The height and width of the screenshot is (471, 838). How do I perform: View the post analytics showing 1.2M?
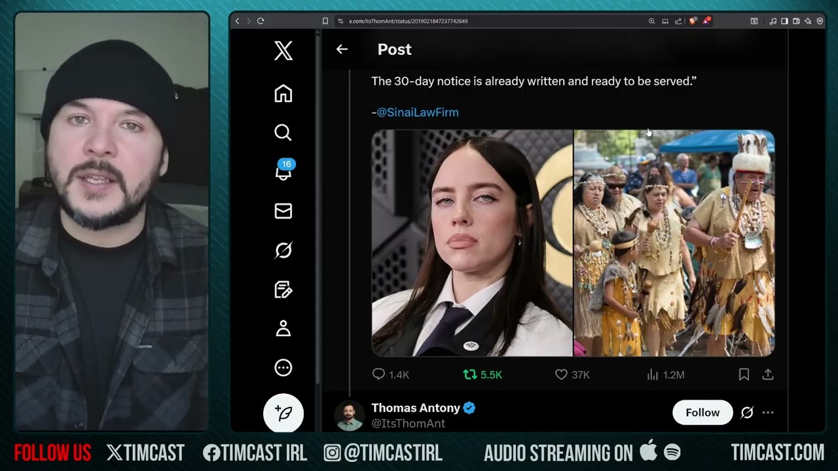click(x=665, y=375)
